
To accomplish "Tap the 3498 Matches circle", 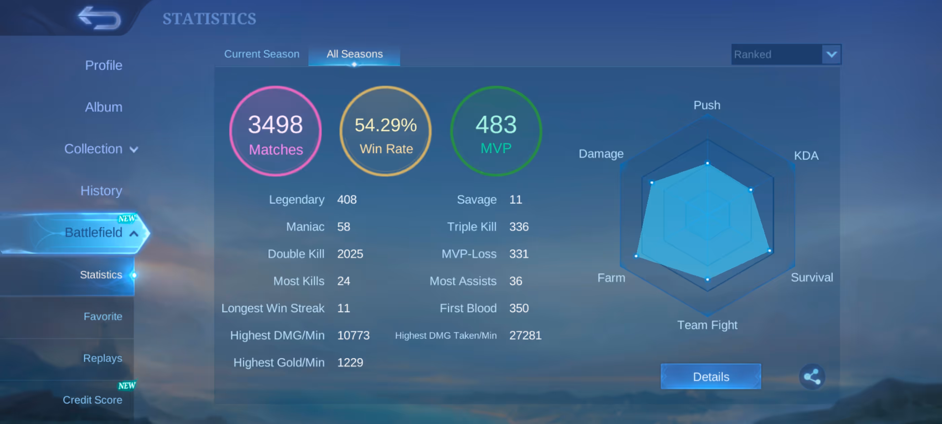I will (x=275, y=131).
